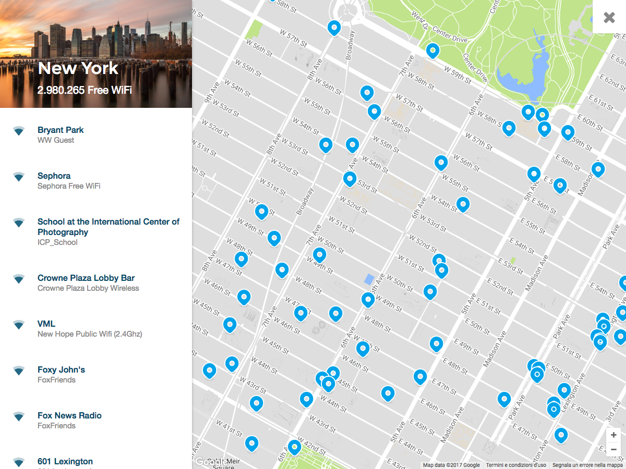This screenshot has height=469, width=626.
Task: Select the WiFi pin beside the Madison Ave label near E 58th St
Action: point(598,169)
